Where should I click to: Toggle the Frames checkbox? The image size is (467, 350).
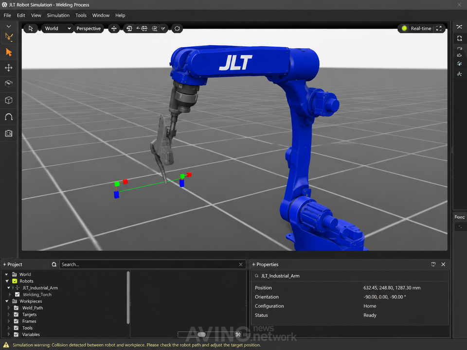16,321
